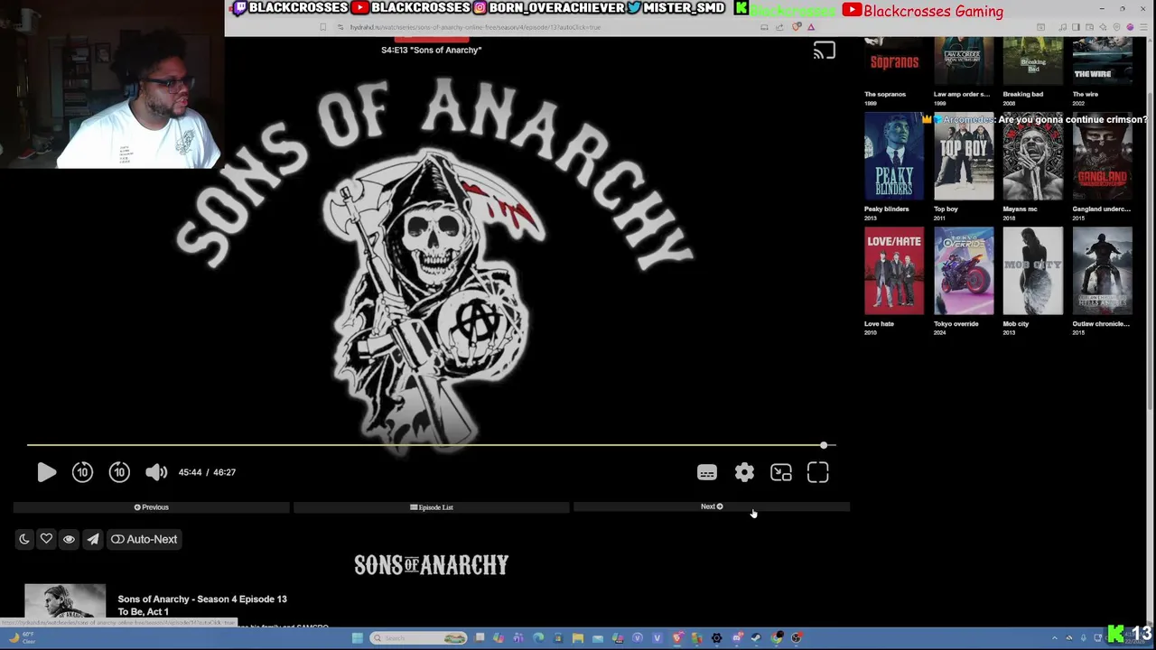Click the 'S4:E13 Sons of Anarchy' title text

click(432, 50)
